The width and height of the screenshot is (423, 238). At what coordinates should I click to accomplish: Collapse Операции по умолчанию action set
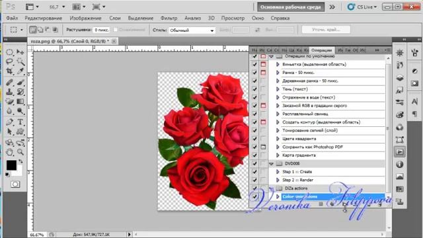pos(272,56)
